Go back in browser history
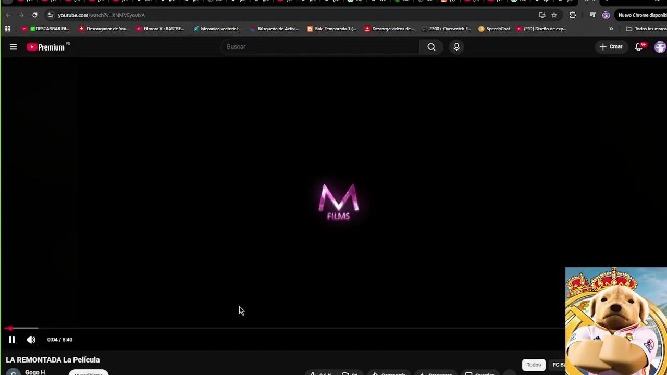 (8, 15)
